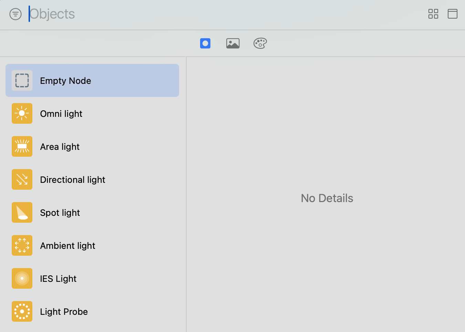Viewport: 465px width, 332px height.
Task: Select the Light Probe icon
Action: pos(22,311)
